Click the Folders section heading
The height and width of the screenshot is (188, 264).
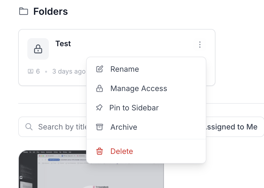pos(50,12)
